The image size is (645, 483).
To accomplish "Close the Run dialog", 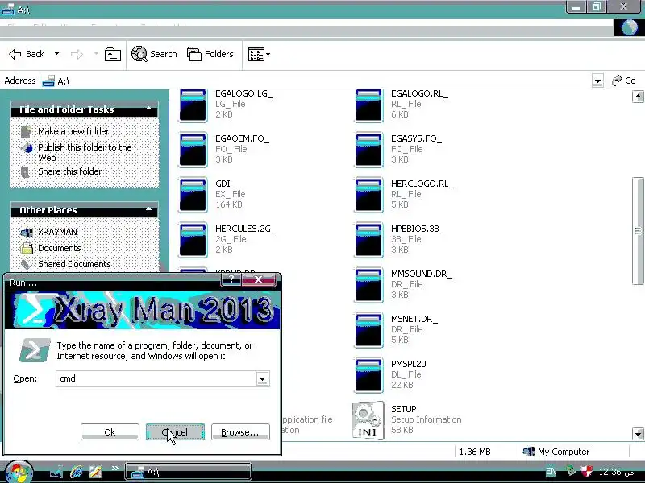I will pos(258,279).
